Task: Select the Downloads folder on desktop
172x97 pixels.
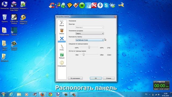Action: tap(5, 58)
